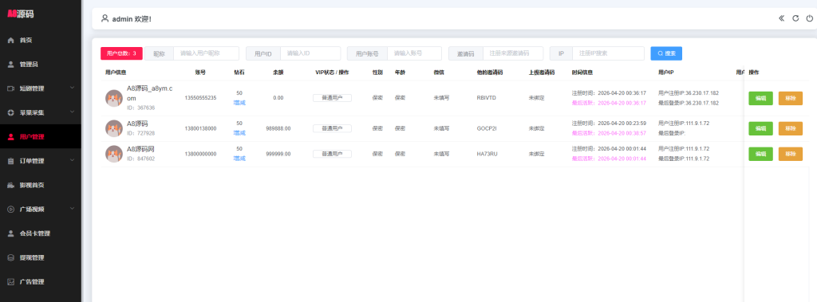Click the power logout icon
This screenshot has height=302, width=817.
point(810,18)
